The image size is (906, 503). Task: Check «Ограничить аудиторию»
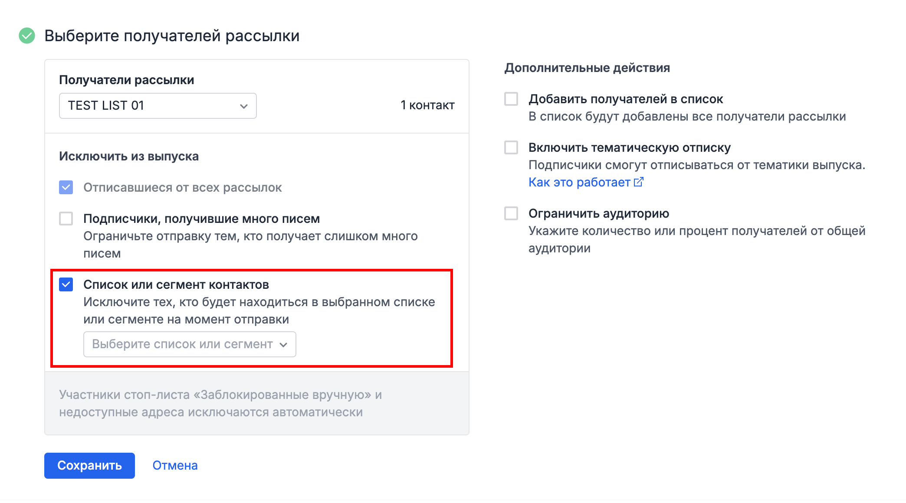pyautogui.click(x=511, y=213)
